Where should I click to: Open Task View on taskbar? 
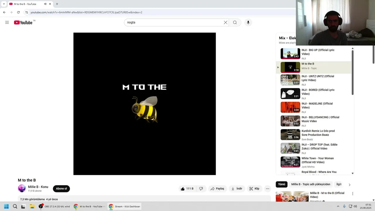[23, 206]
